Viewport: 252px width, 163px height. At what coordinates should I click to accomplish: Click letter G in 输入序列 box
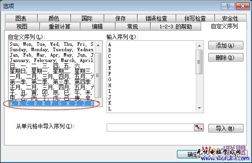[110, 79]
